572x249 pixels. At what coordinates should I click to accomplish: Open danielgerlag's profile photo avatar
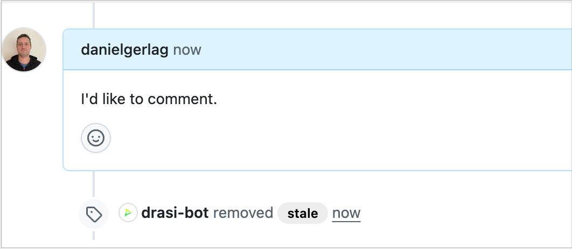tap(24, 49)
